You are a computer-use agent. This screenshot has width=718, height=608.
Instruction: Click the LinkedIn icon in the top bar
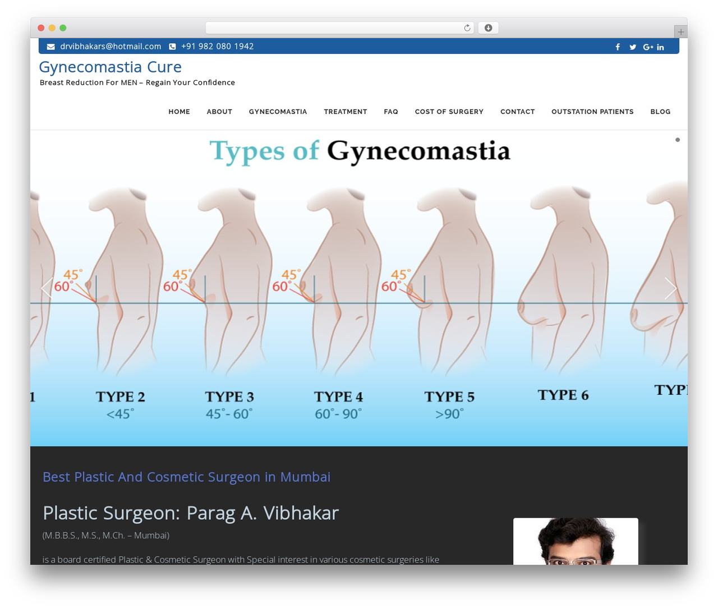click(661, 47)
